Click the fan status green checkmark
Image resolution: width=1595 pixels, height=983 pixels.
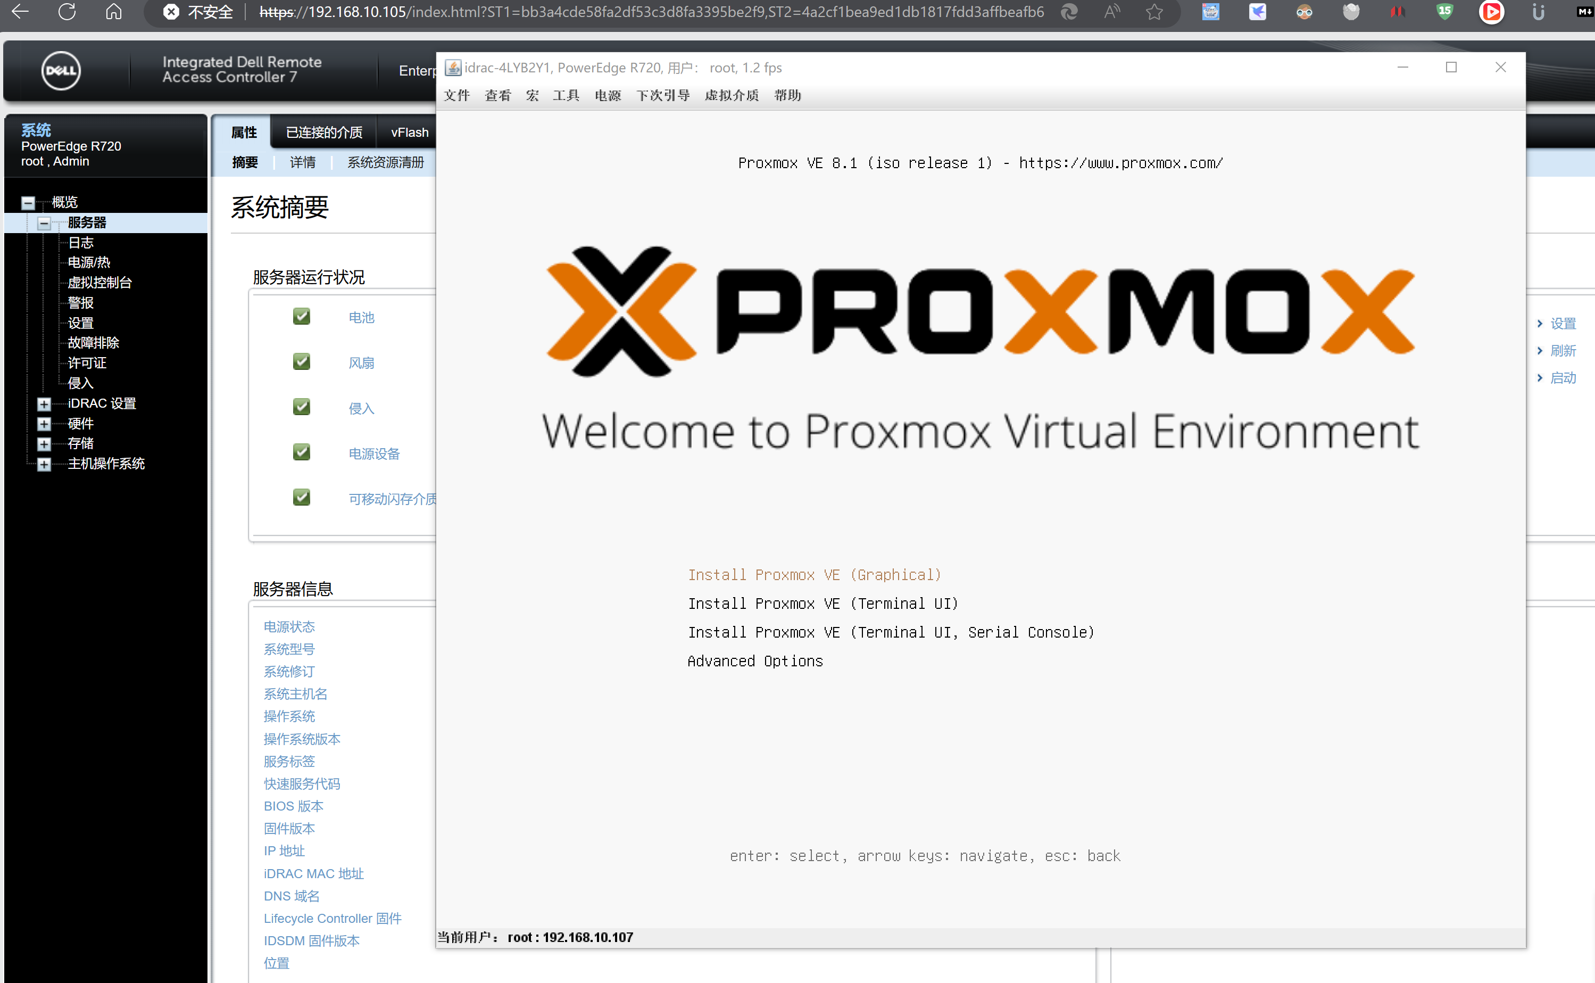click(302, 362)
